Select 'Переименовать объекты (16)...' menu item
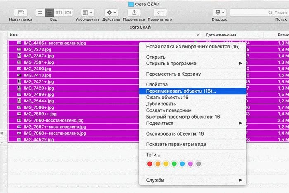Image resolution: width=289 pixels, height=193 pixels. click(x=181, y=91)
